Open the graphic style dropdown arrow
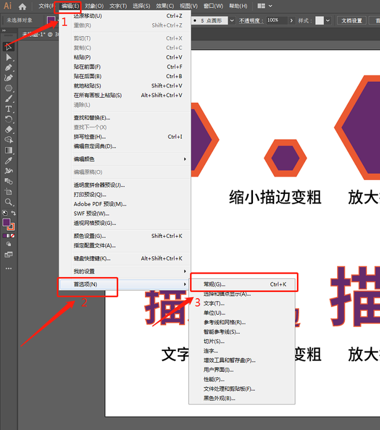Image resolution: width=380 pixels, height=430 pixels. click(x=328, y=21)
